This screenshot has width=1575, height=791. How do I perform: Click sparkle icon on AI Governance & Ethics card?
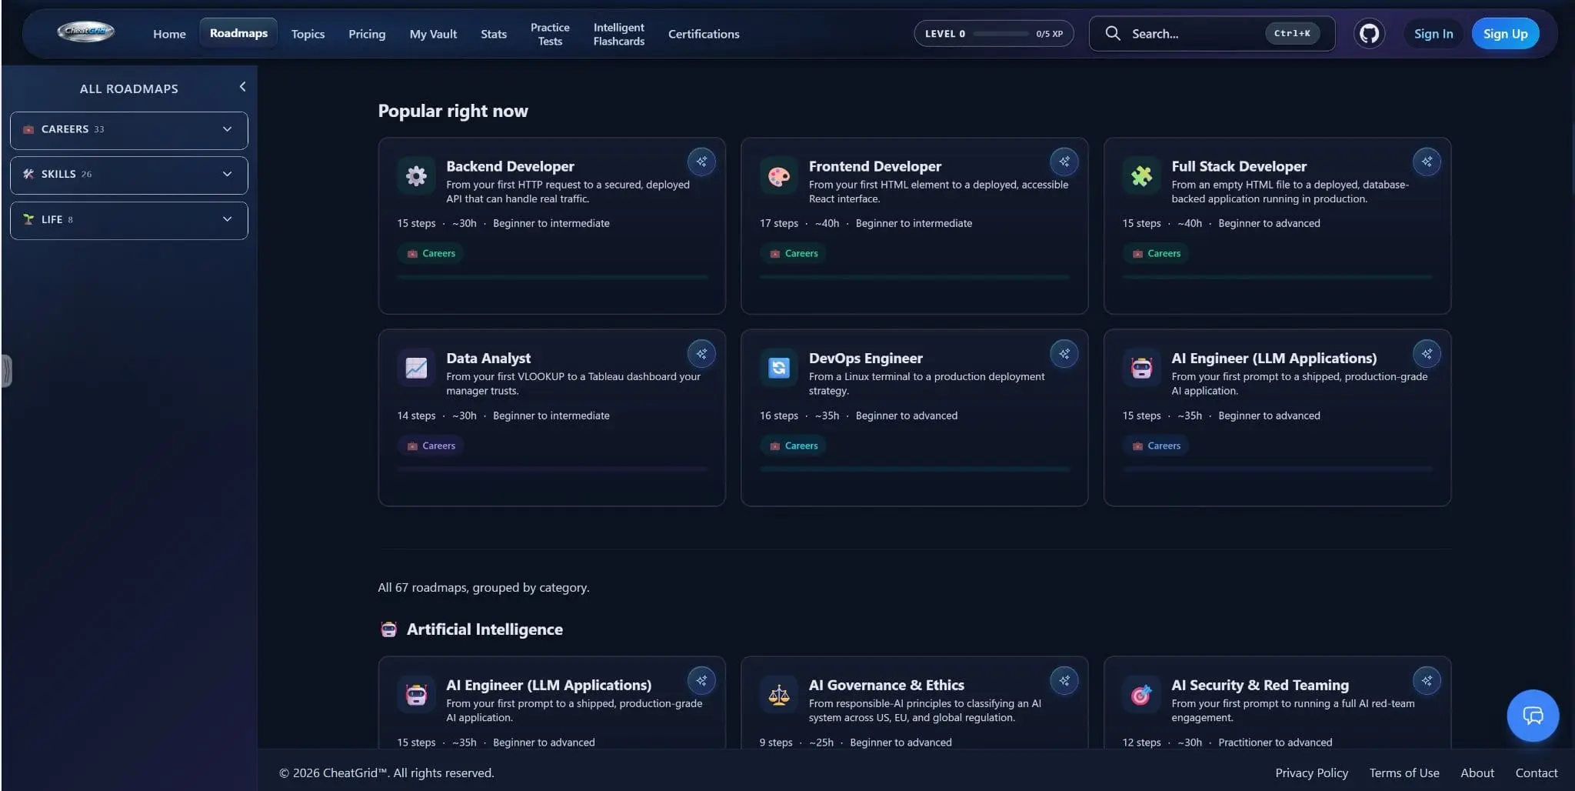[1064, 681]
